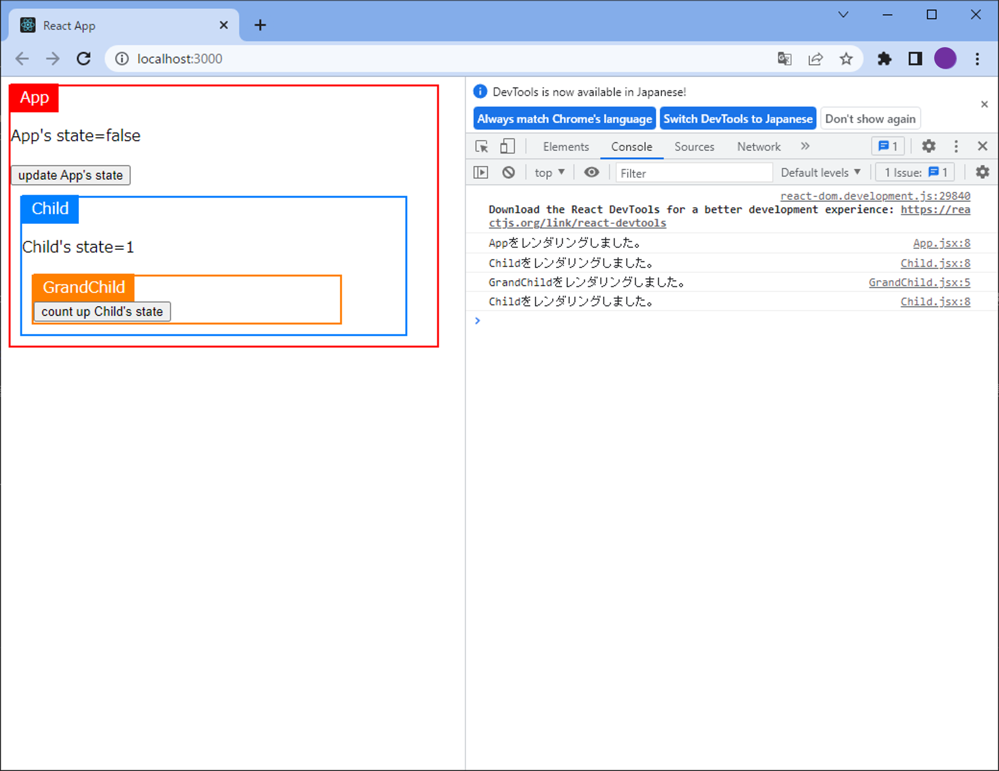Click update App's state button

tap(71, 175)
